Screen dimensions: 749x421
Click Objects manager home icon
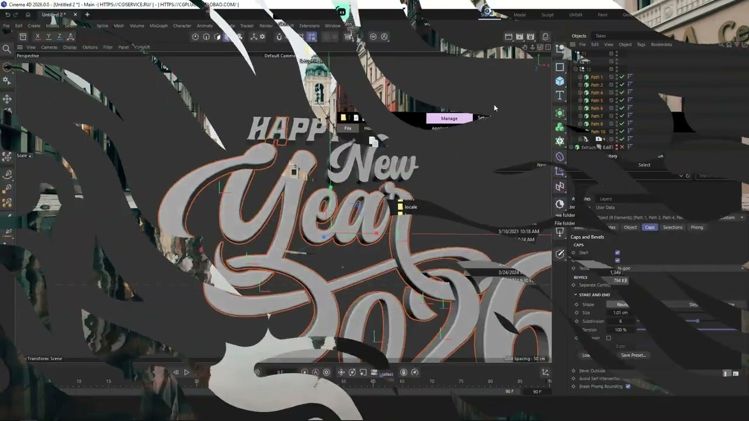tap(729, 44)
